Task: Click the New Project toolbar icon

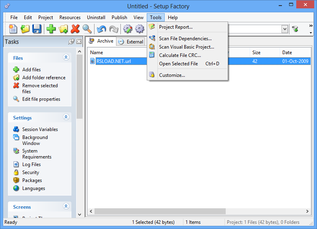Action: (13, 29)
